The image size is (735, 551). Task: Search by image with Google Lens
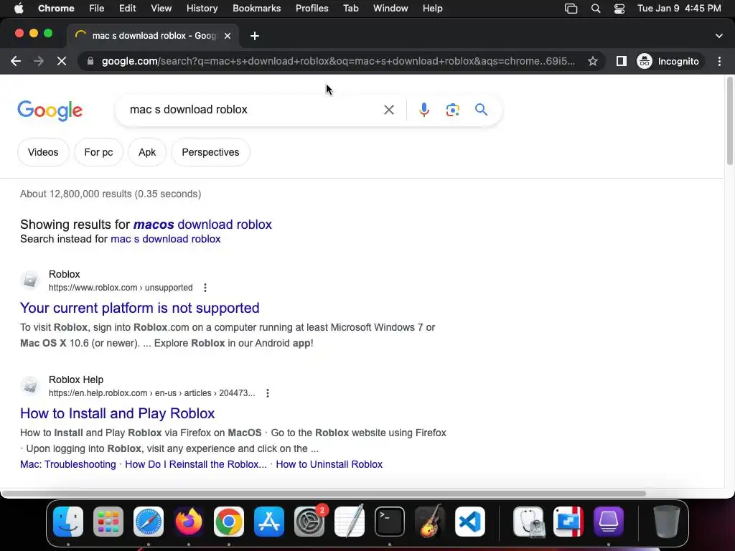(x=452, y=110)
